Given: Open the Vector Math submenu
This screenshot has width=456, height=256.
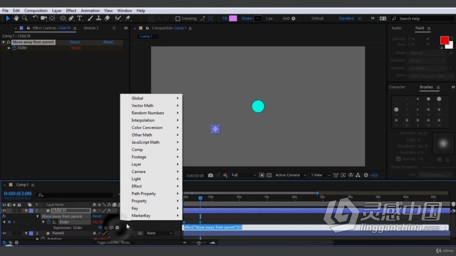Looking at the screenshot, I should click(151, 106).
